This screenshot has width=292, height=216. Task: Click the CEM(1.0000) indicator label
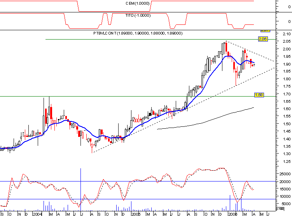pyautogui.click(x=138, y=3)
